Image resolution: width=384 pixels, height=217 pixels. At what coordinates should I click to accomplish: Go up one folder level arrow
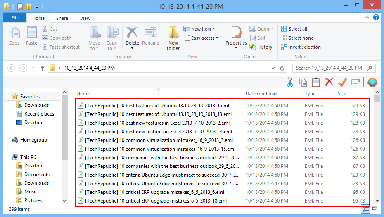point(43,68)
